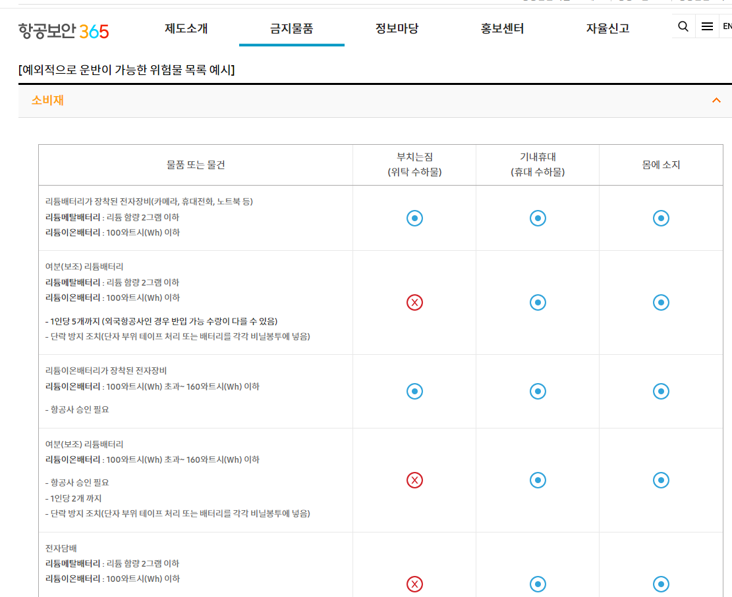Open the site search magnifier icon
The image size is (732, 597).
click(683, 26)
